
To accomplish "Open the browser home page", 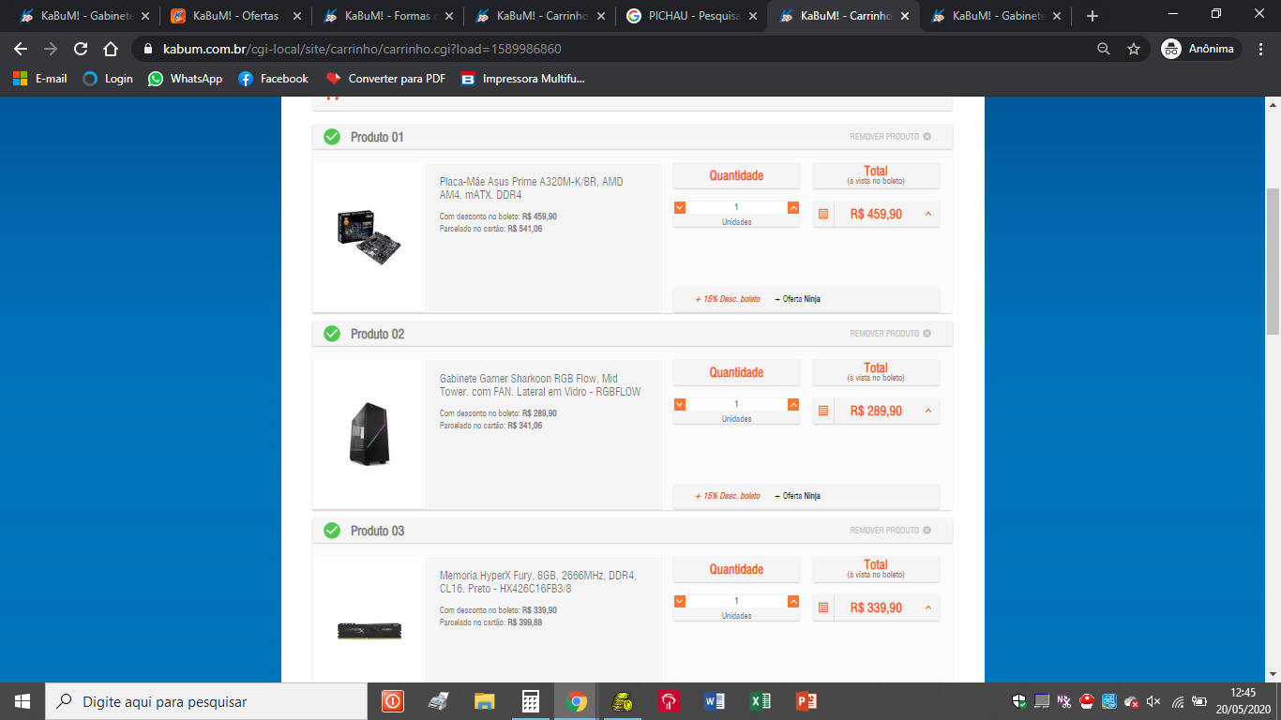I will (x=111, y=49).
